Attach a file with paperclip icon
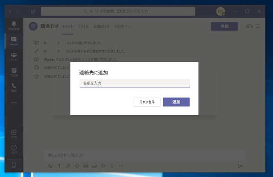The height and width of the screenshot is (177, 273). tap(68, 166)
